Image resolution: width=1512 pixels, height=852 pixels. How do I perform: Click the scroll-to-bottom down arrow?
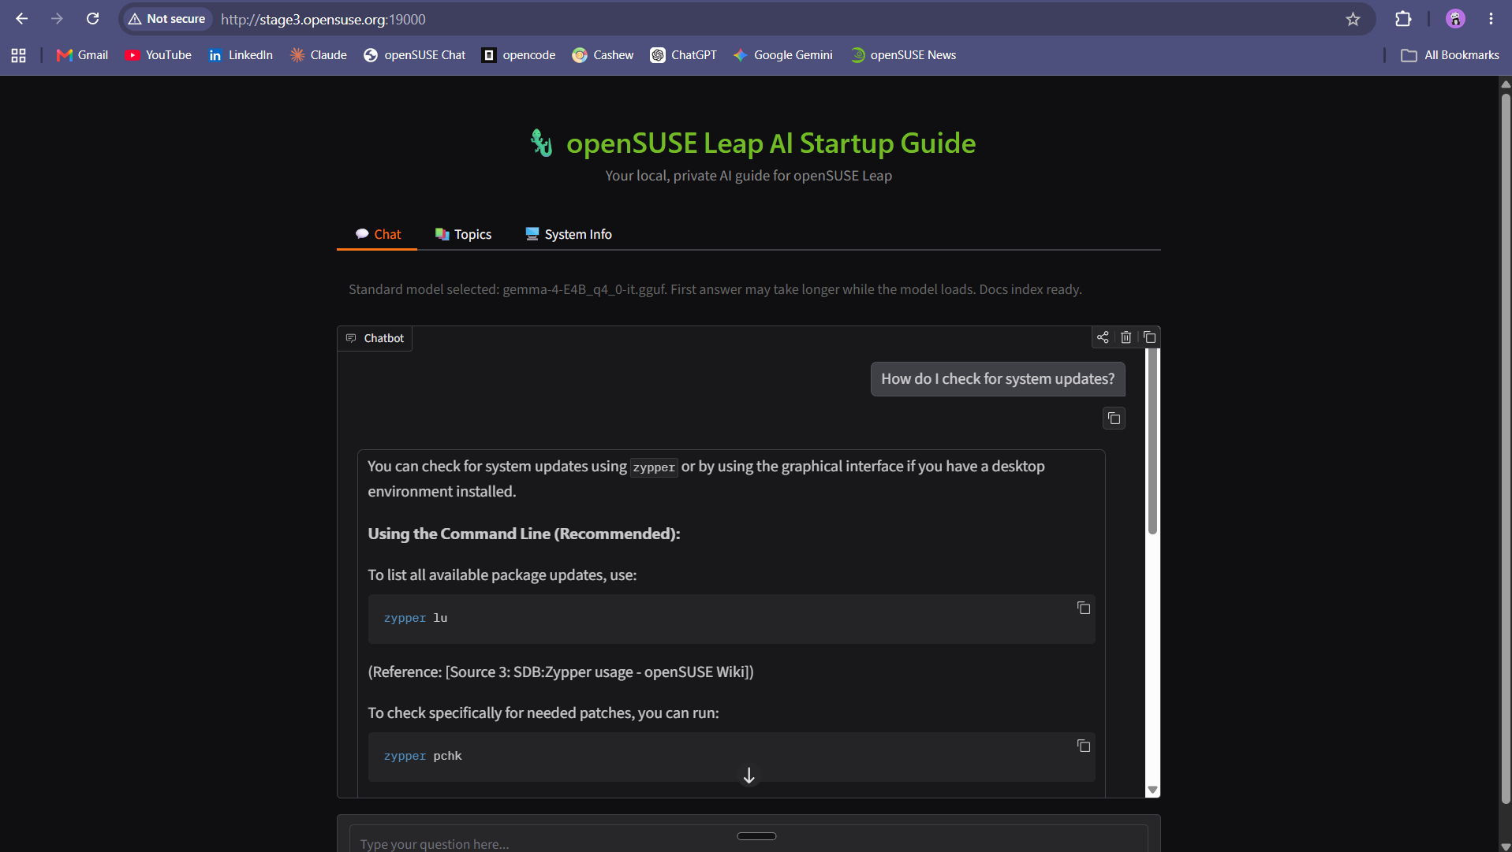pos(749,776)
